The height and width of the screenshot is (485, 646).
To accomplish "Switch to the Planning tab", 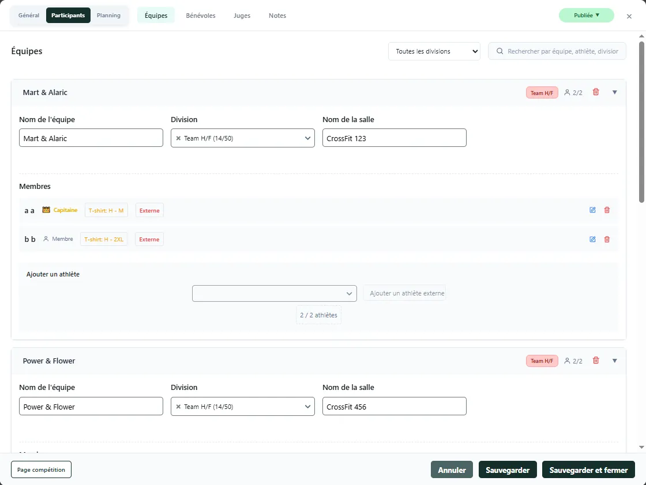I will point(108,16).
